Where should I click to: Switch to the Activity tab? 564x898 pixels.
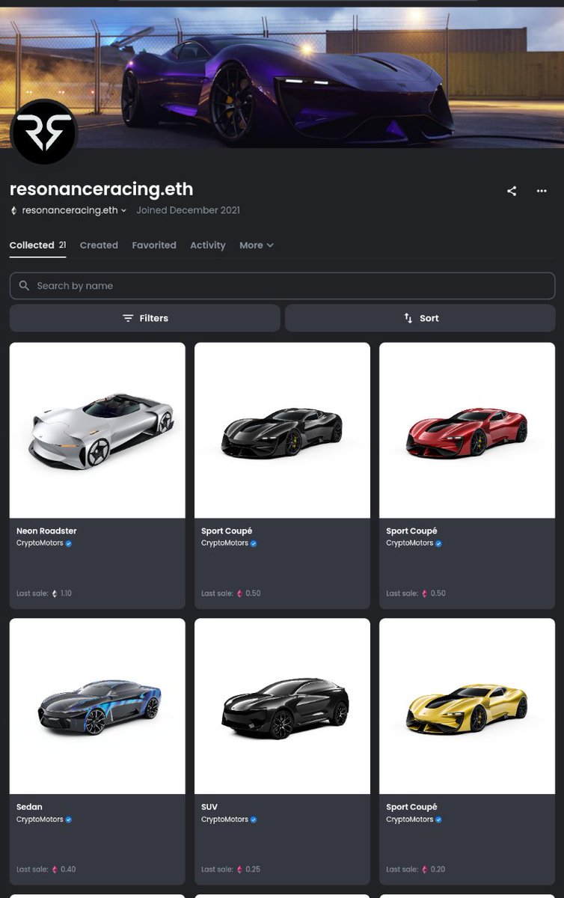click(x=208, y=245)
